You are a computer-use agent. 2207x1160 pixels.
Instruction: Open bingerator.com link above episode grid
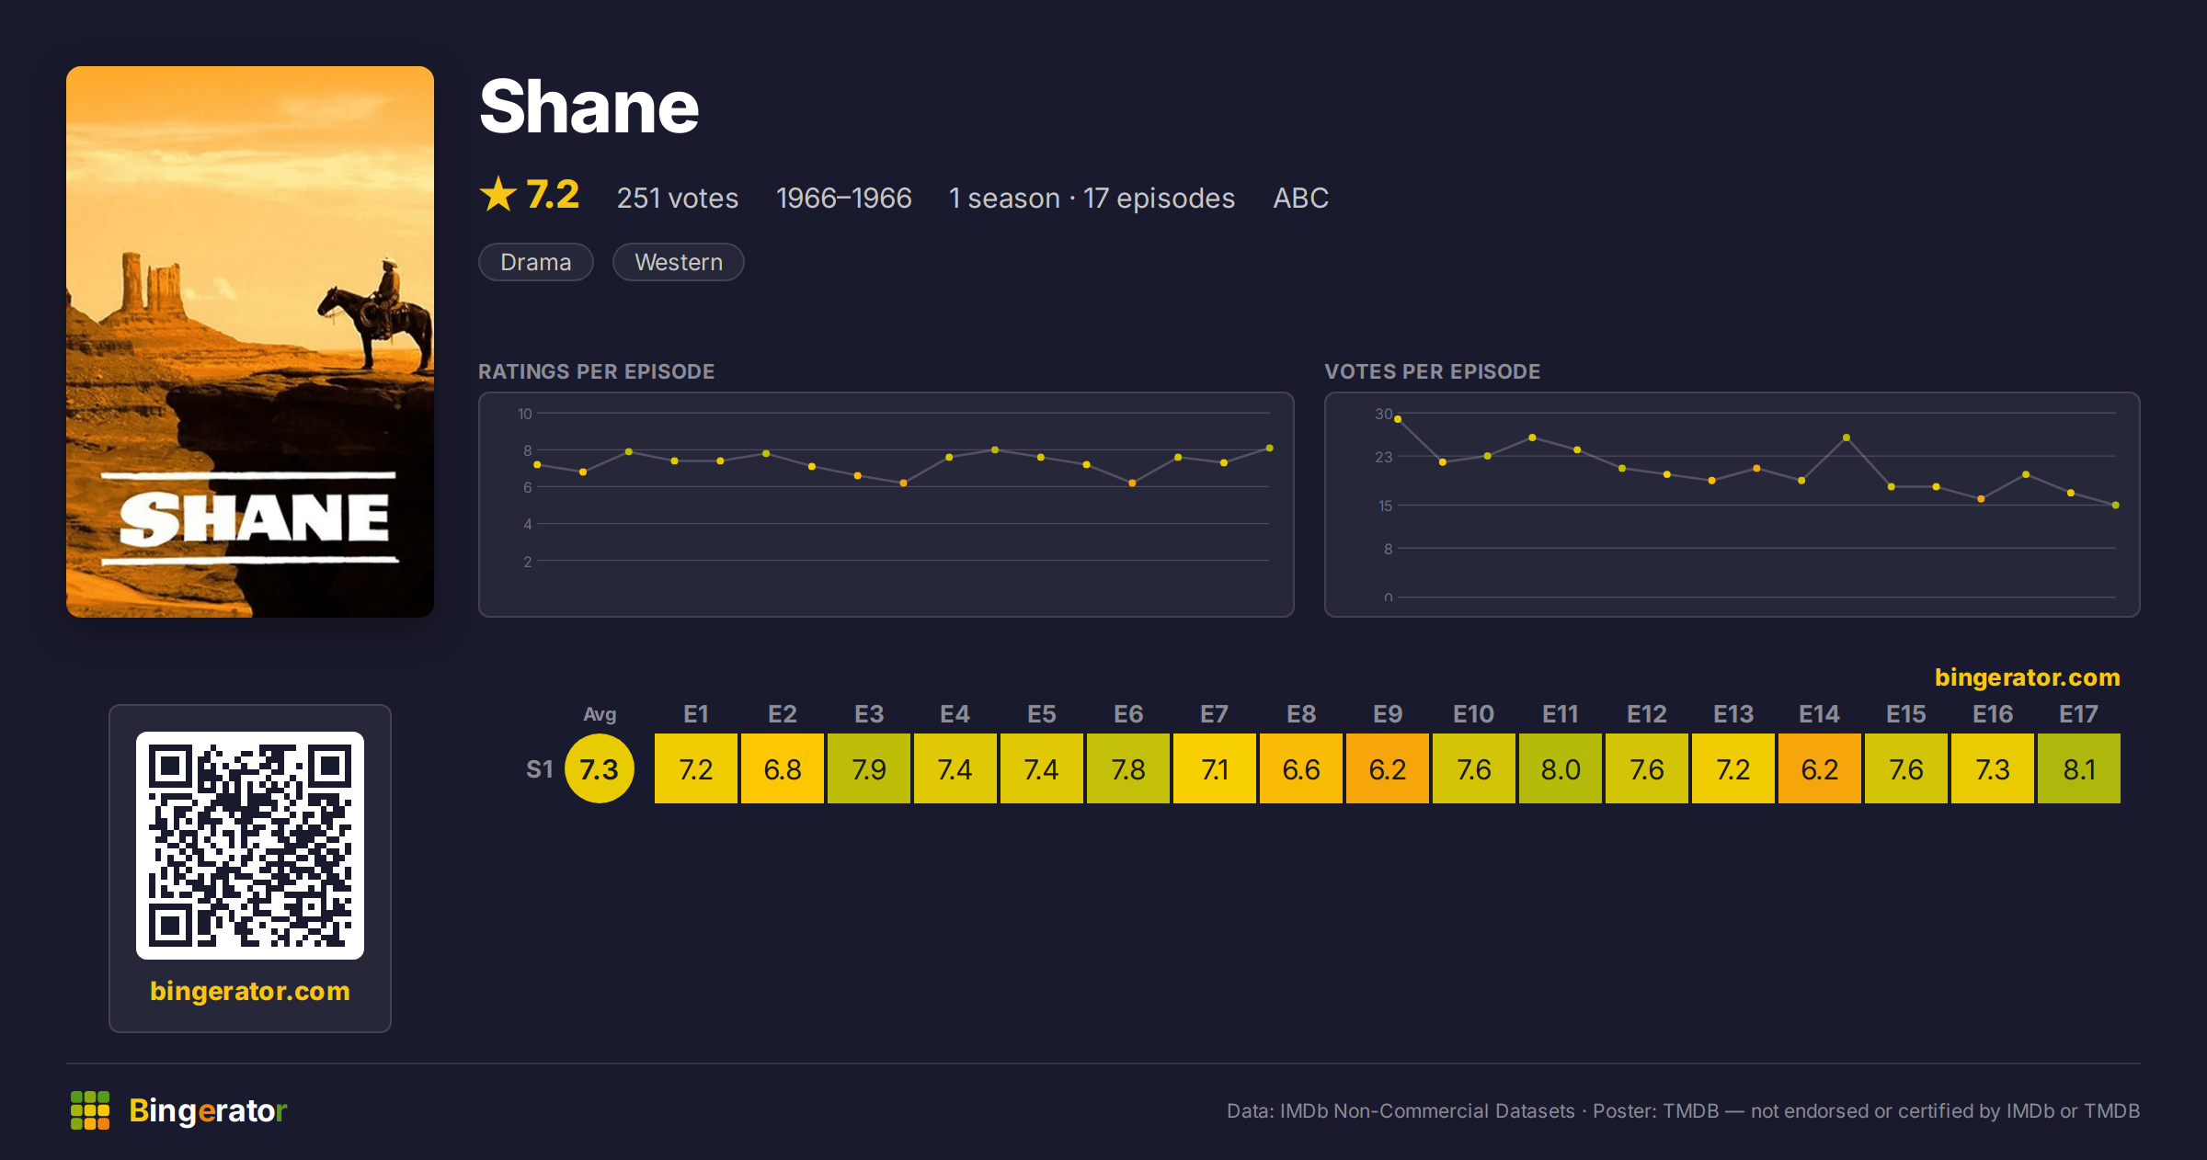(2028, 677)
